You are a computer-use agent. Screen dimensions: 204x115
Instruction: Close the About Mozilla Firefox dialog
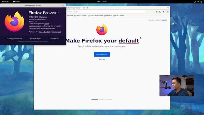tap(64, 5)
